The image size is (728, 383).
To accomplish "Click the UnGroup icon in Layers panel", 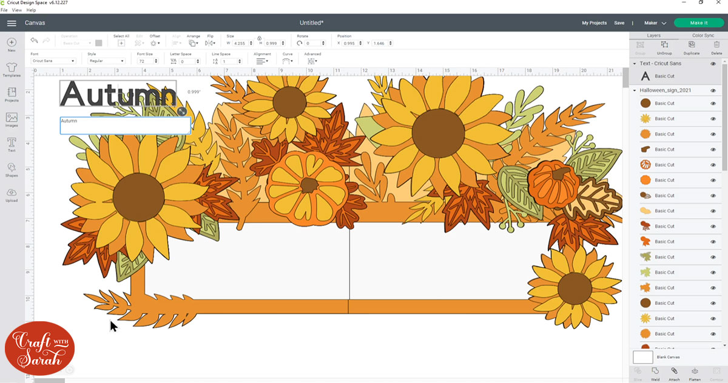I will tap(664, 45).
